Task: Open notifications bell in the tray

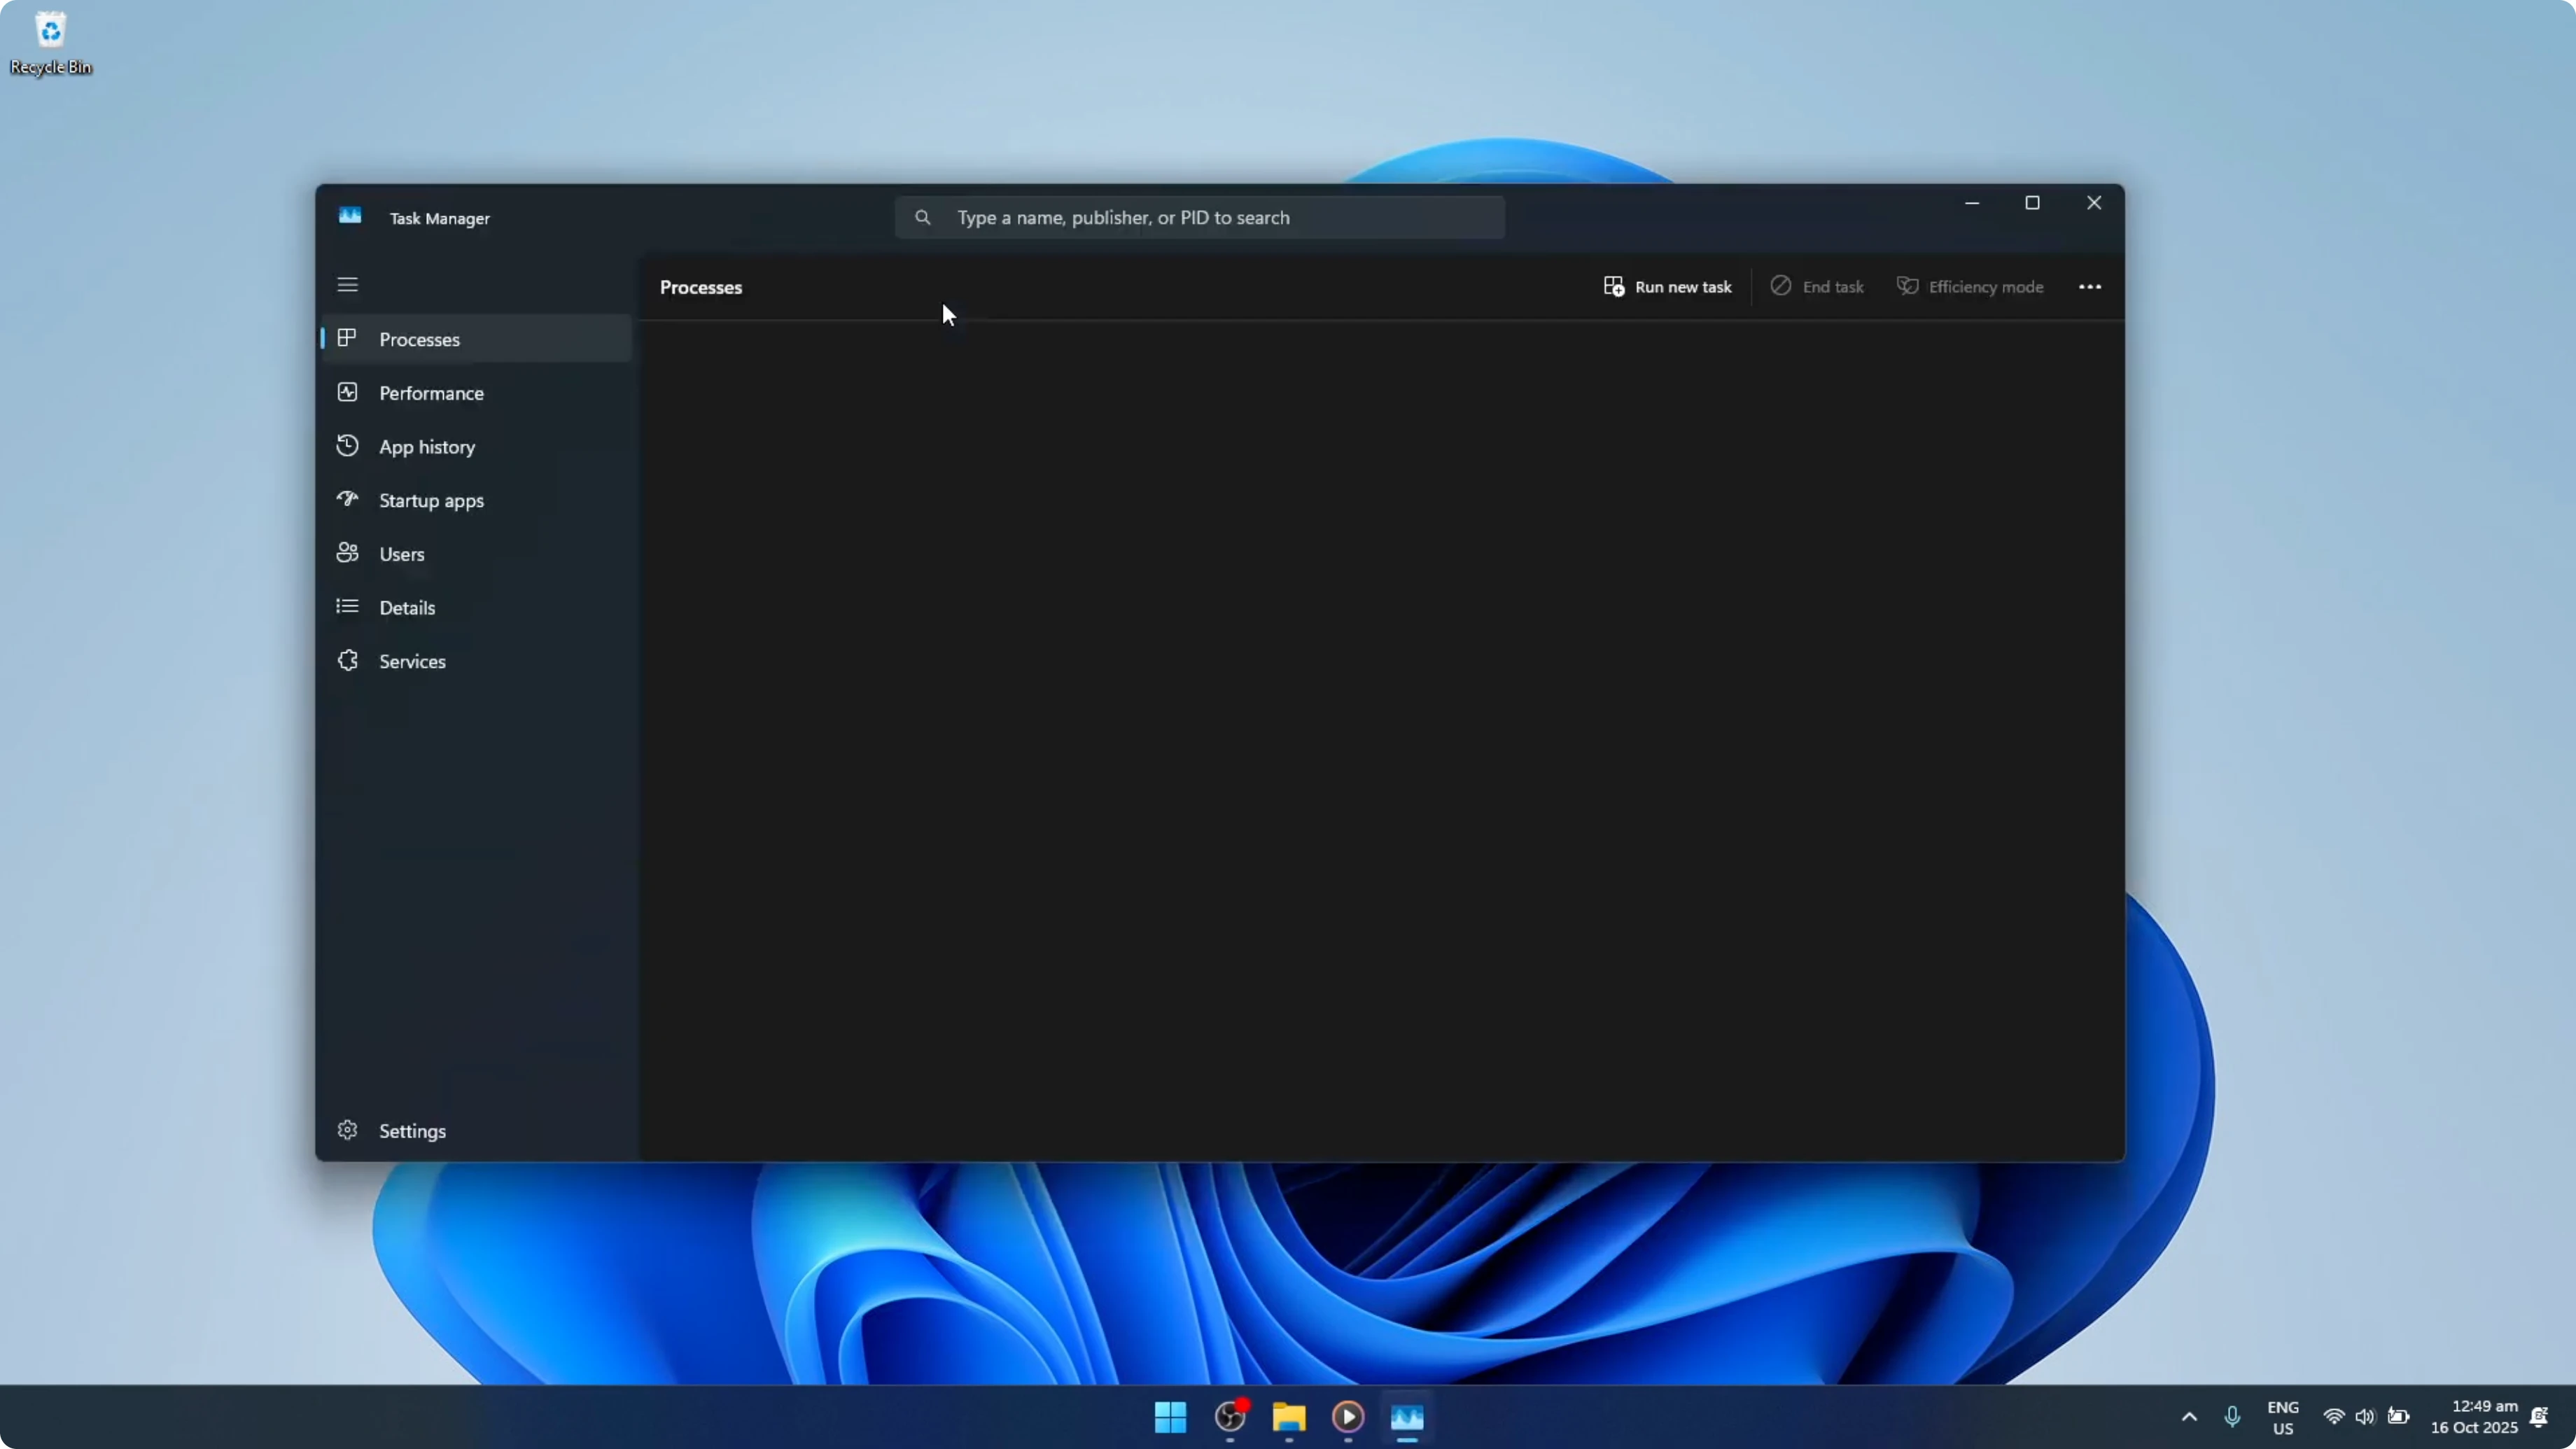Action: point(2540,1417)
